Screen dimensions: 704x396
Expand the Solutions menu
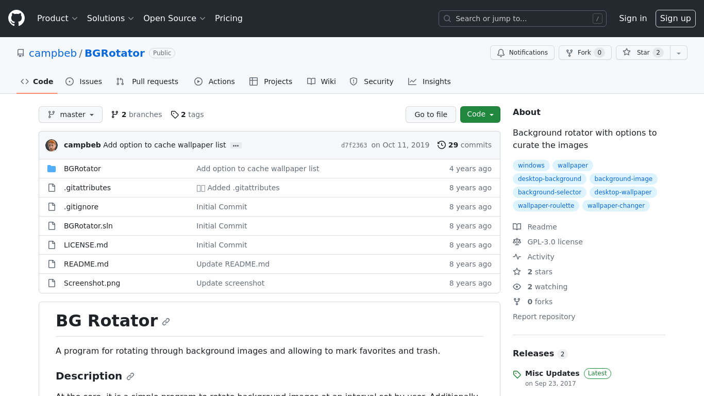coord(110,18)
